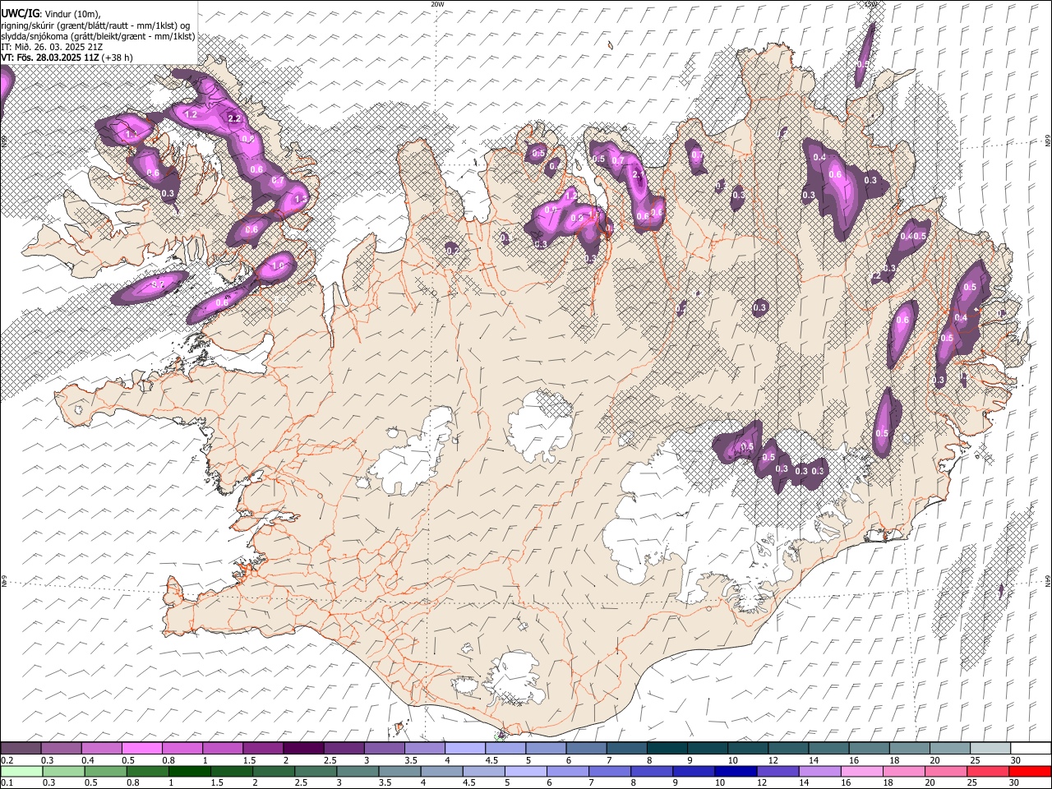Image resolution: width=1052 pixels, height=789 pixels.
Task: Pick lower legend swatch between 6 and 7
Action: [x=568, y=771]
